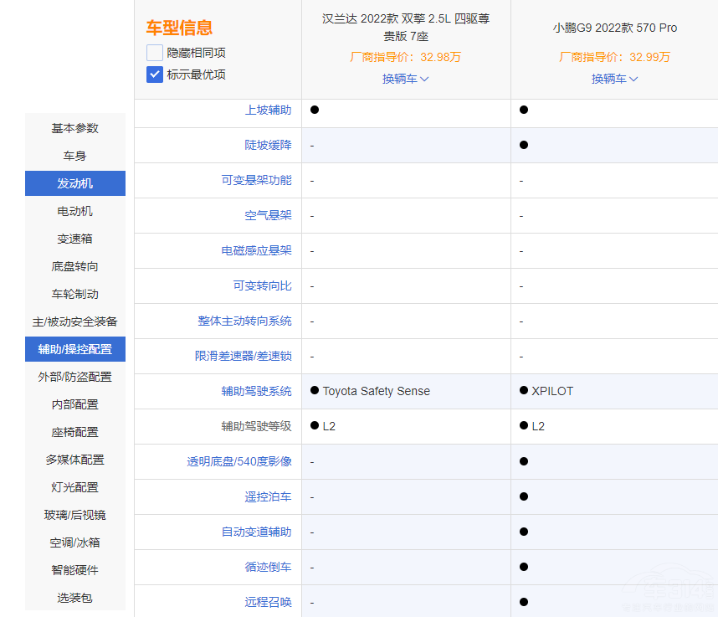Open 限滑差速器/差速锁 link
The width and height of the screenshot is (718, 617).
[243, 356]
